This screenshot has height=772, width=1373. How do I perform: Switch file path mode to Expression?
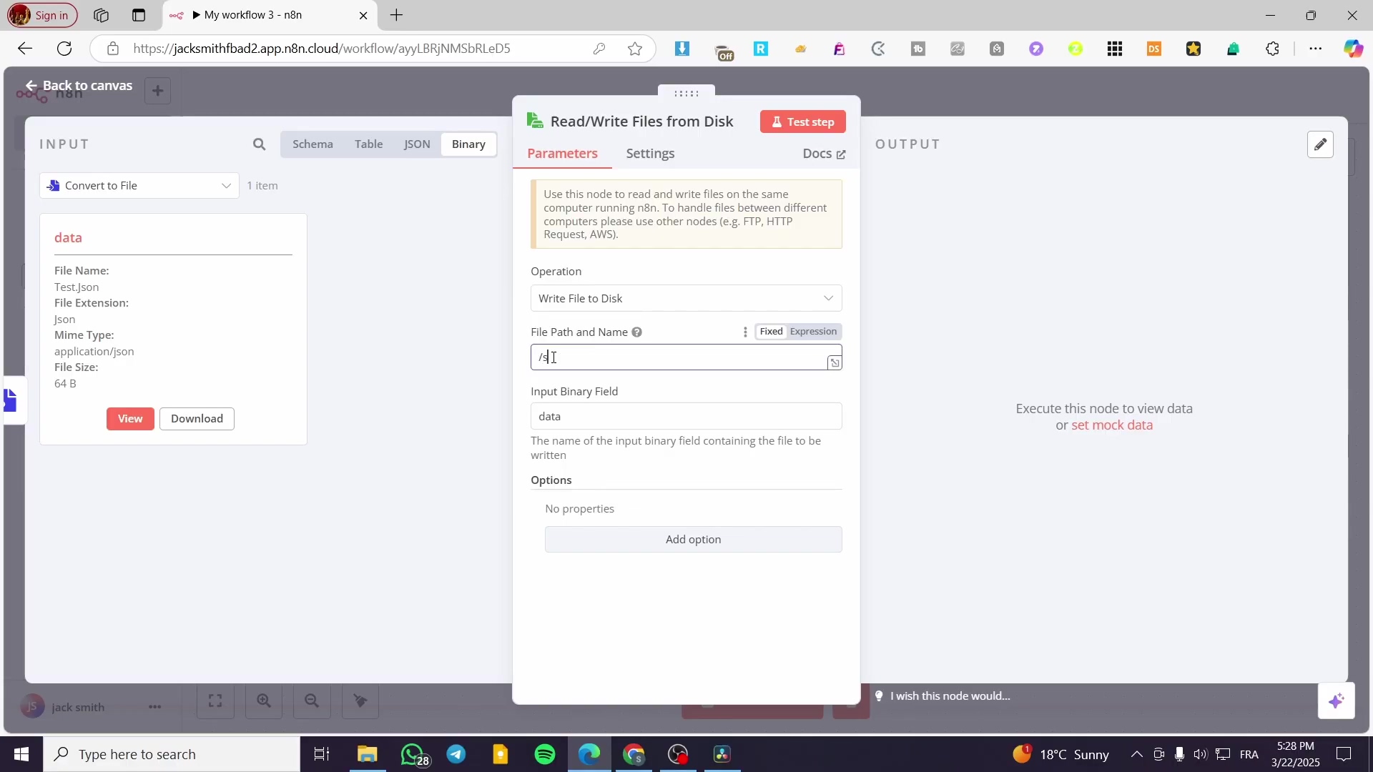pyautogui.click(x=813, y=332)
